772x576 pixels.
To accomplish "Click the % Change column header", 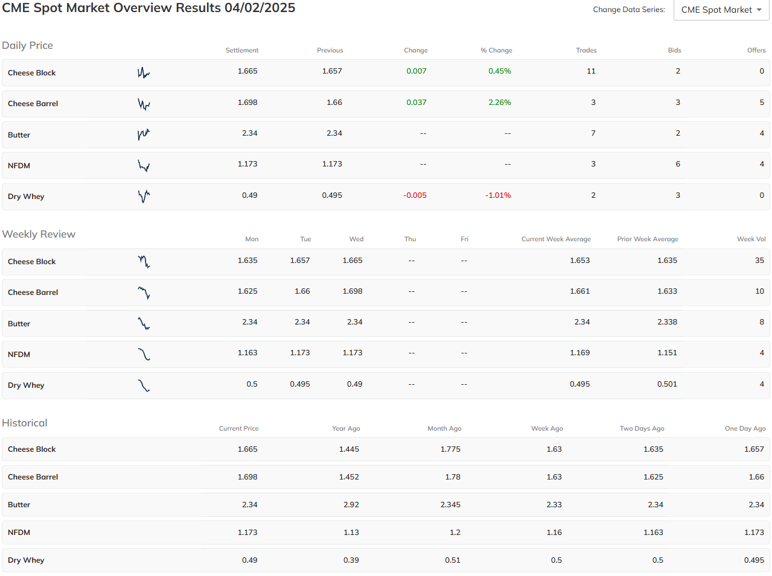I will (x=496, y=50).
